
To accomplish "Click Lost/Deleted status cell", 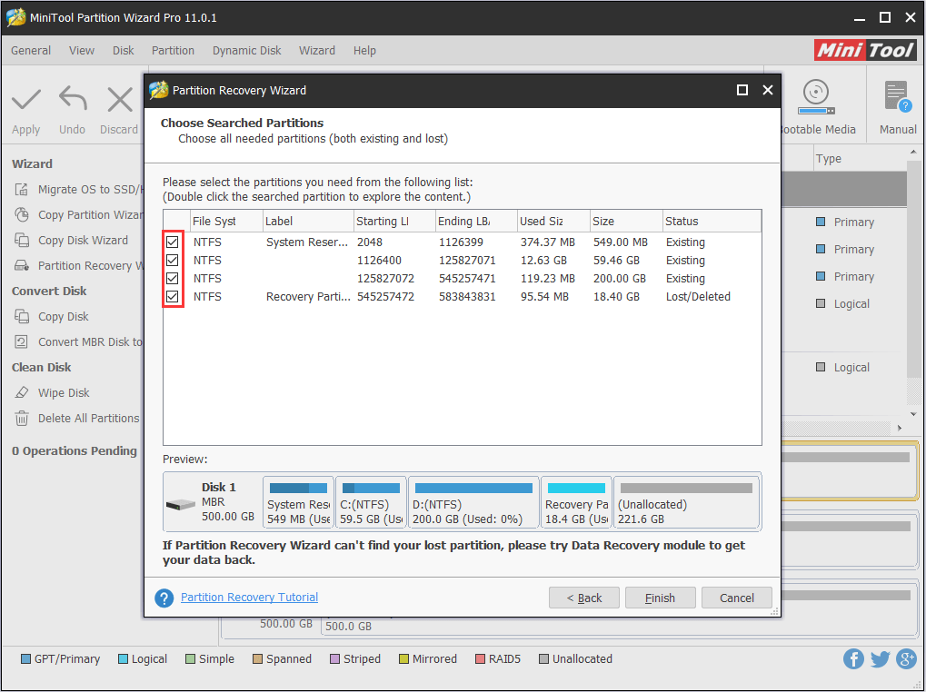I will (x=698, y=297).
